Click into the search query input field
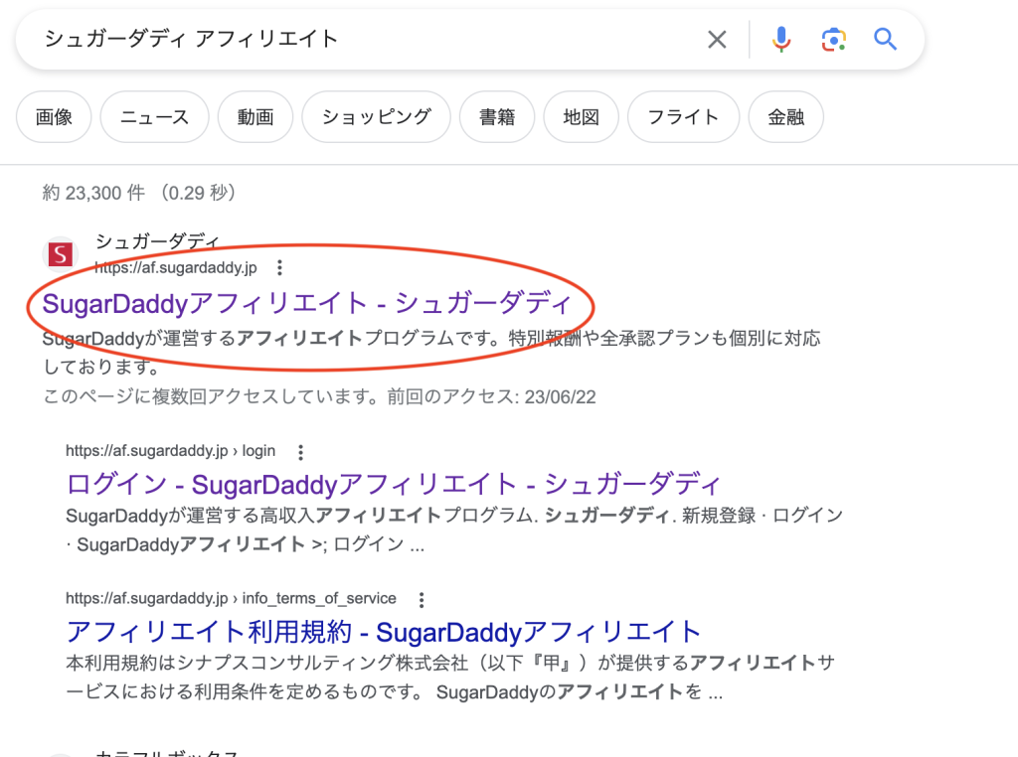 (358, 40)
